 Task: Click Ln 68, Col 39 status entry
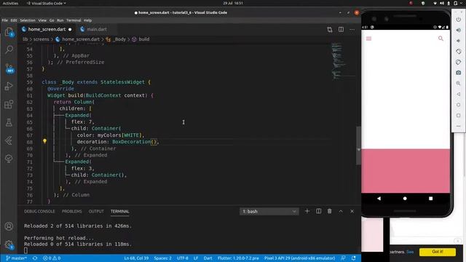point(136,258)
